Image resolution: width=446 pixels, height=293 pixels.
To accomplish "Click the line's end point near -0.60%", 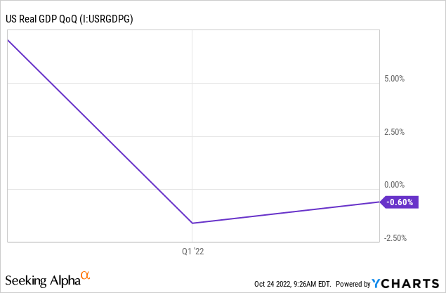I will pos(379,202).
